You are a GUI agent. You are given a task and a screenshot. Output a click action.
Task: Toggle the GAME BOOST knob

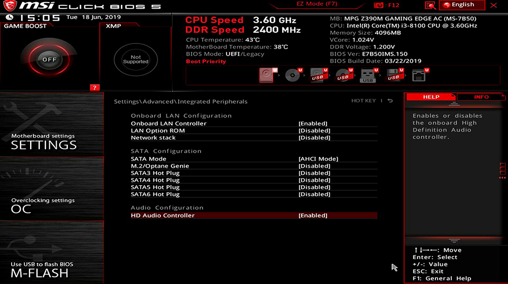[49, 60]
